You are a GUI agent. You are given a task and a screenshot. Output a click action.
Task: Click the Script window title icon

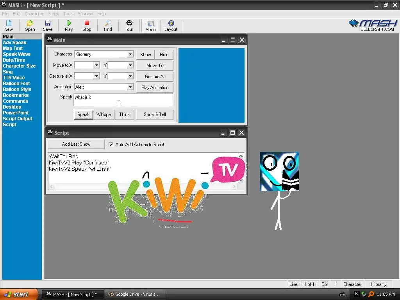[x=50, y=132]
